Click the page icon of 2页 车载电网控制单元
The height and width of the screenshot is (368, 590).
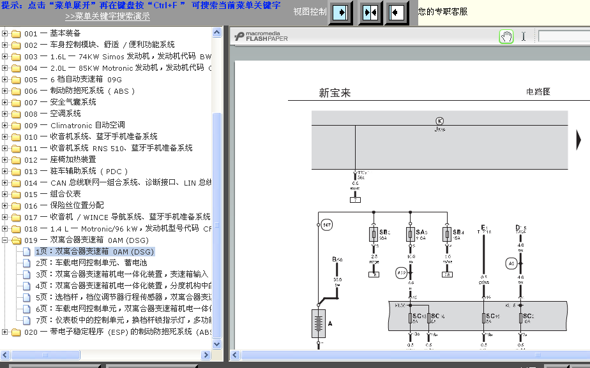[x=27, y=263]
